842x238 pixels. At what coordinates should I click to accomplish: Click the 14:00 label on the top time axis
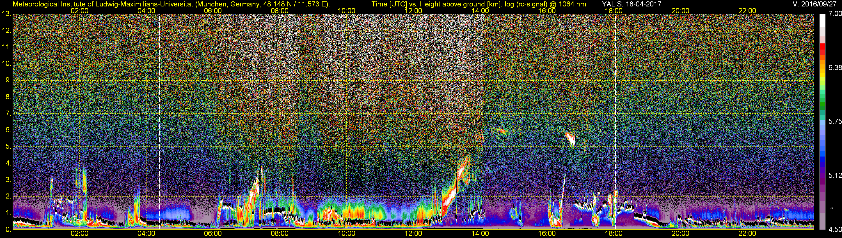click(x=480, y=11)
